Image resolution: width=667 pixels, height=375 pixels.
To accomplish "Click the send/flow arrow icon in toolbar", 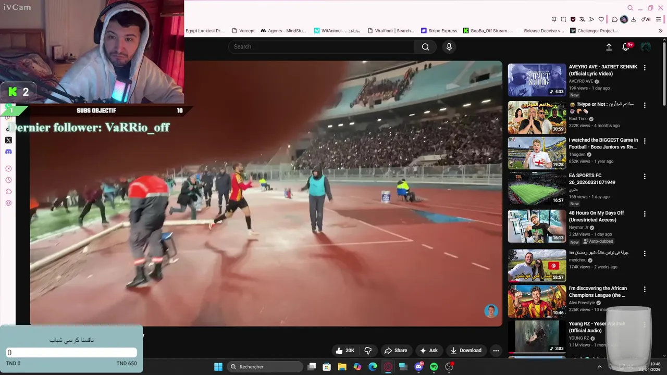I will pyautogui.click(x=591, y=19).
